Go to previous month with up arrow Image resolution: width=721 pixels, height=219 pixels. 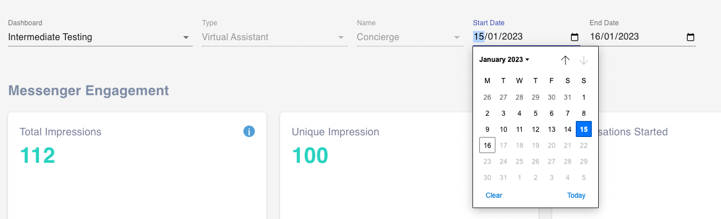pyautogui.click(x=565, y=60)
